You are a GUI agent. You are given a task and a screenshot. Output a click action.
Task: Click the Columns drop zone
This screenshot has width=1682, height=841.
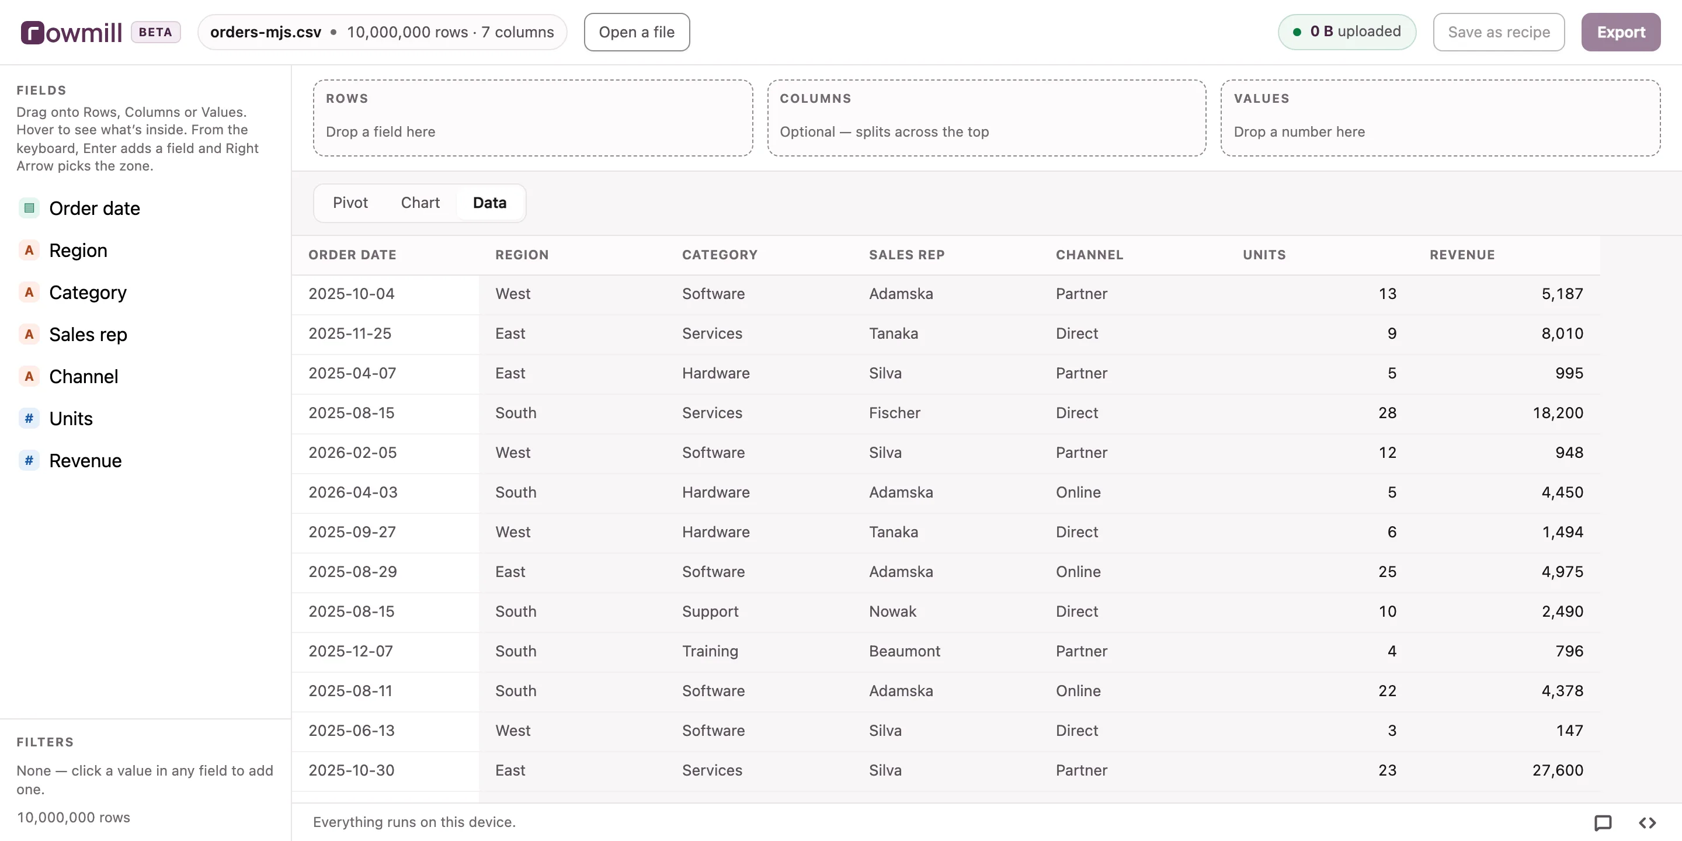[x=986, y=118]
